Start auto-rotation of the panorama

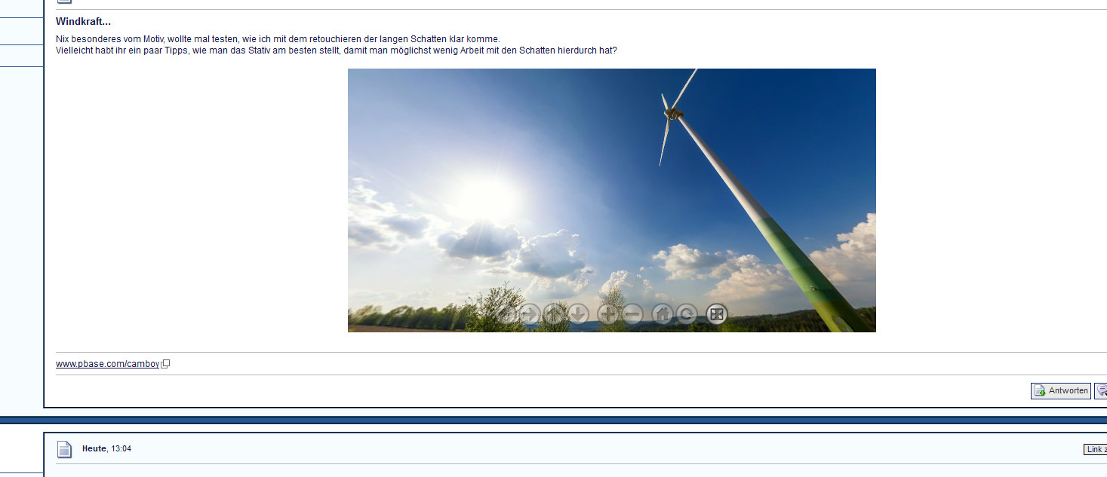[687, 314]
